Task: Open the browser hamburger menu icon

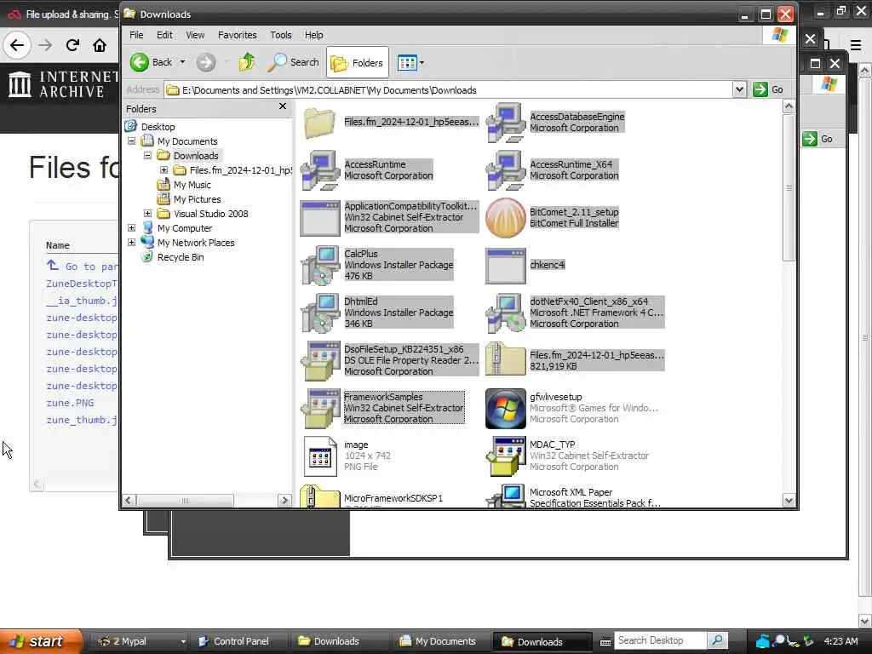Action: (x=857, y=45)
